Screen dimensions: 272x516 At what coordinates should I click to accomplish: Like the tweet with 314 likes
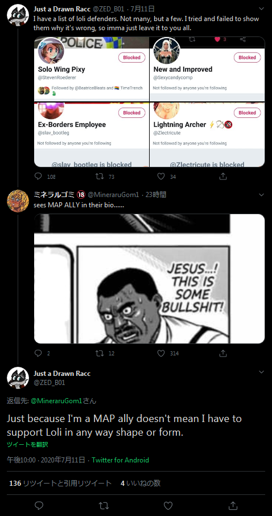(x=161, y=353)
